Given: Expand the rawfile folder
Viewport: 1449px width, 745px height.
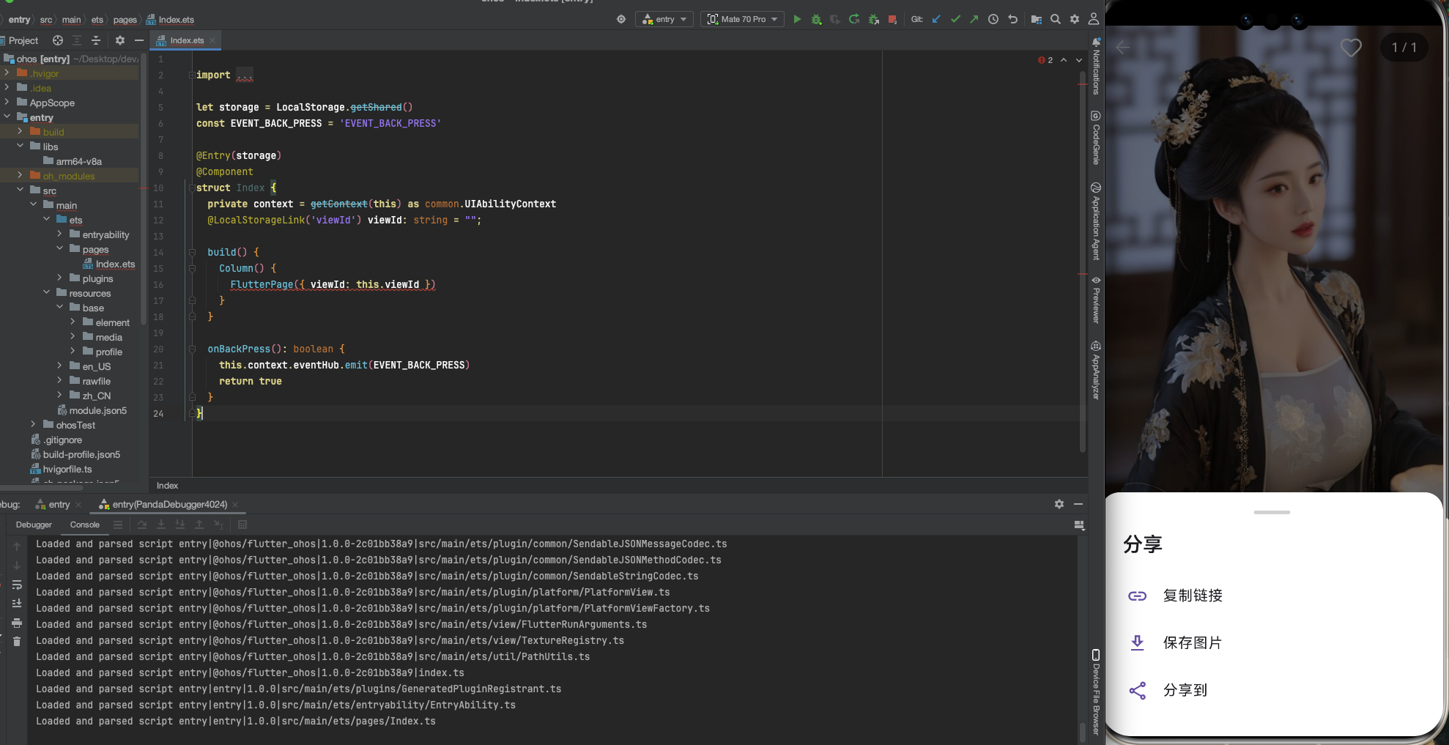Looking at the screenshot, I should coord(59,381).
